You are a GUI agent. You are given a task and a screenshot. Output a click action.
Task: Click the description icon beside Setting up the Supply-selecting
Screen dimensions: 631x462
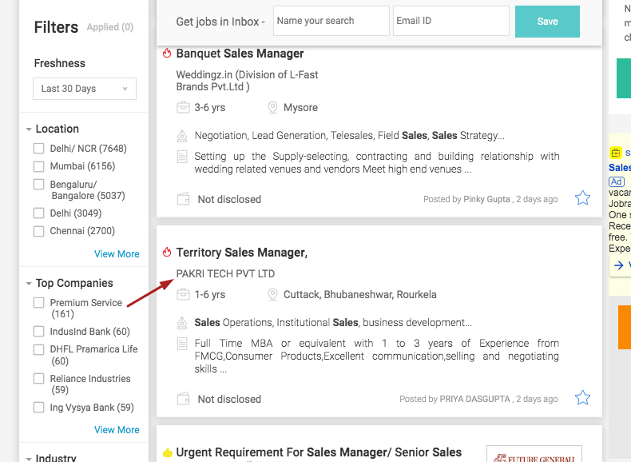pos(182,157)
